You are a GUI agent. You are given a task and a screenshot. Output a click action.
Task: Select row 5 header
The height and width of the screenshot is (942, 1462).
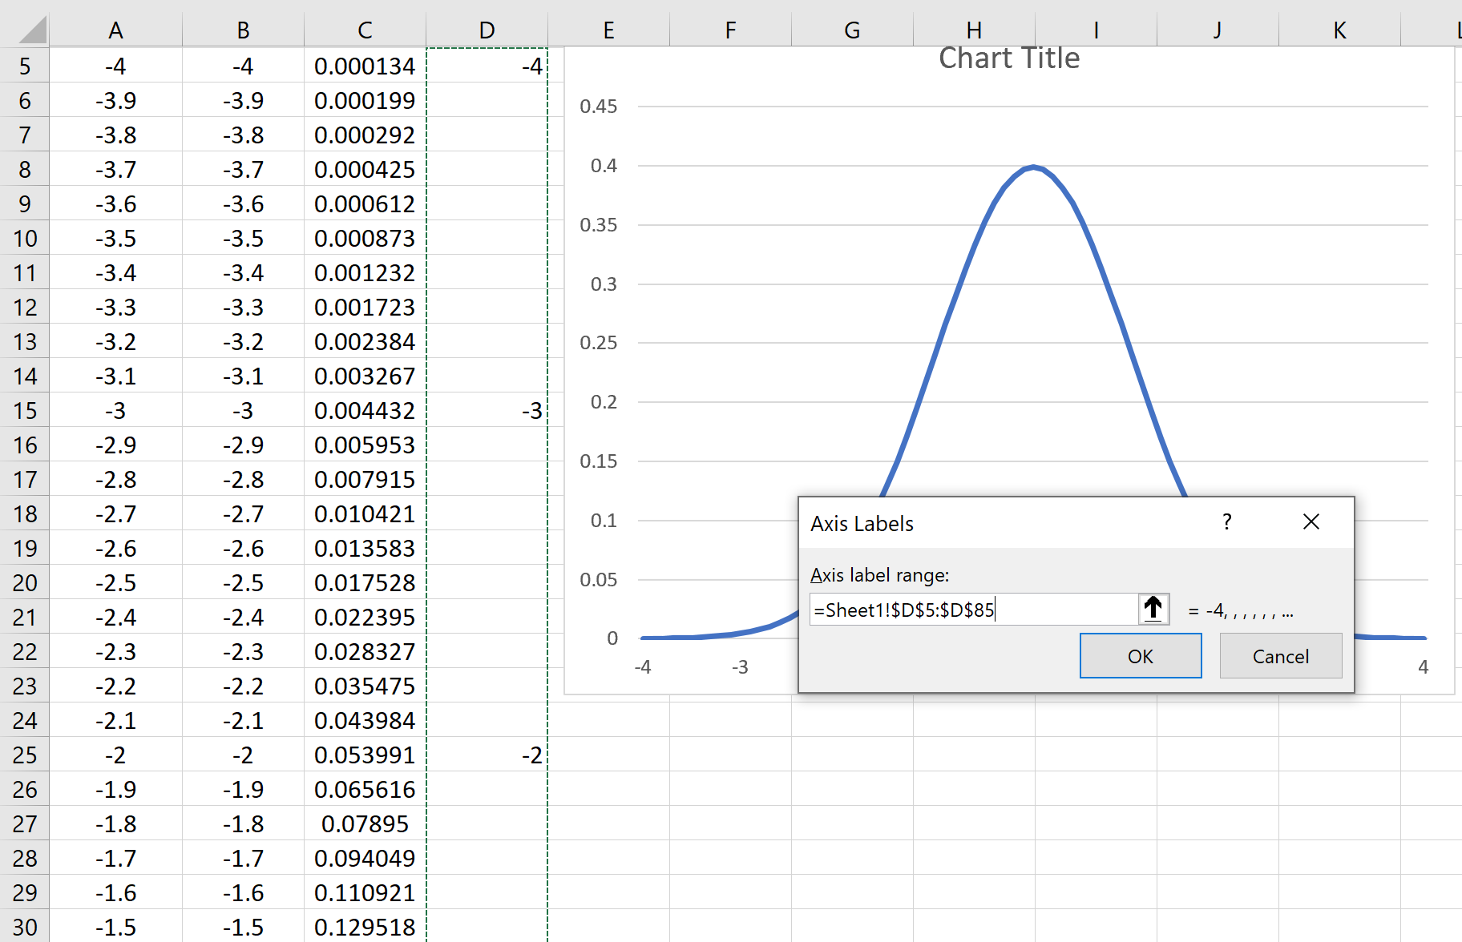25,66
